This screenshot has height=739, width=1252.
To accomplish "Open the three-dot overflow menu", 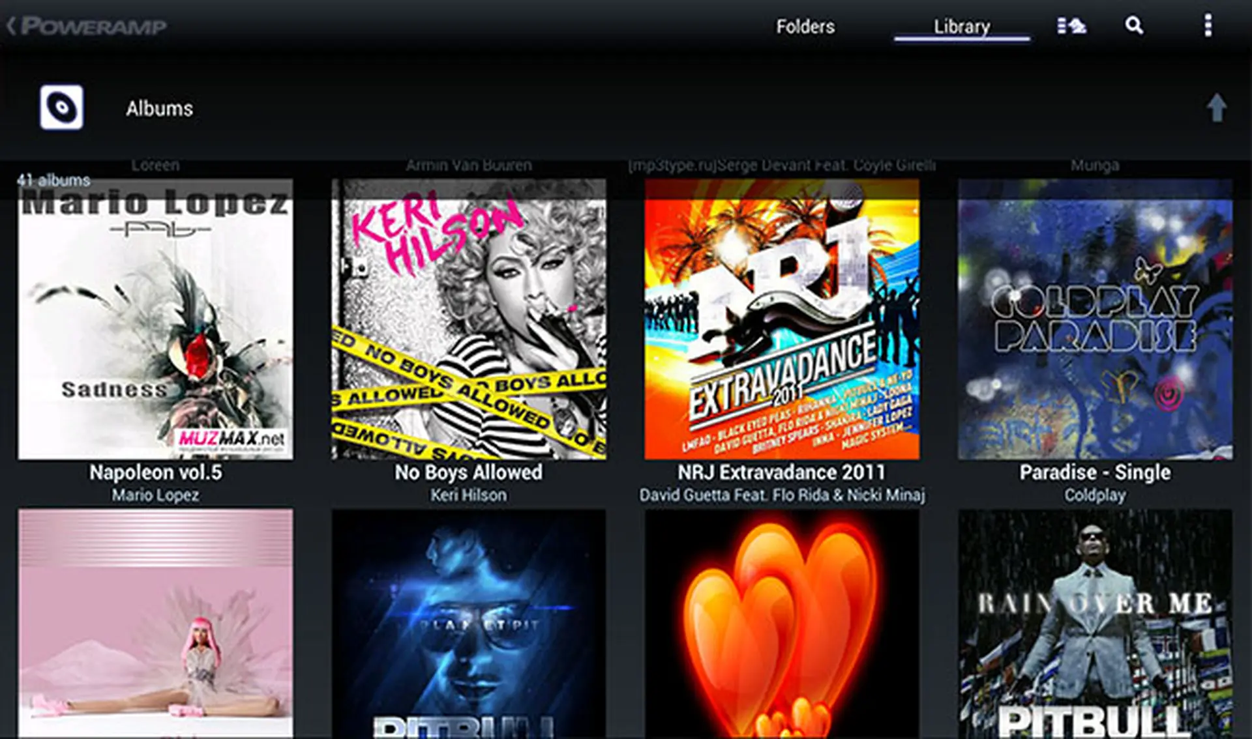I will (x=1208, y=25).
